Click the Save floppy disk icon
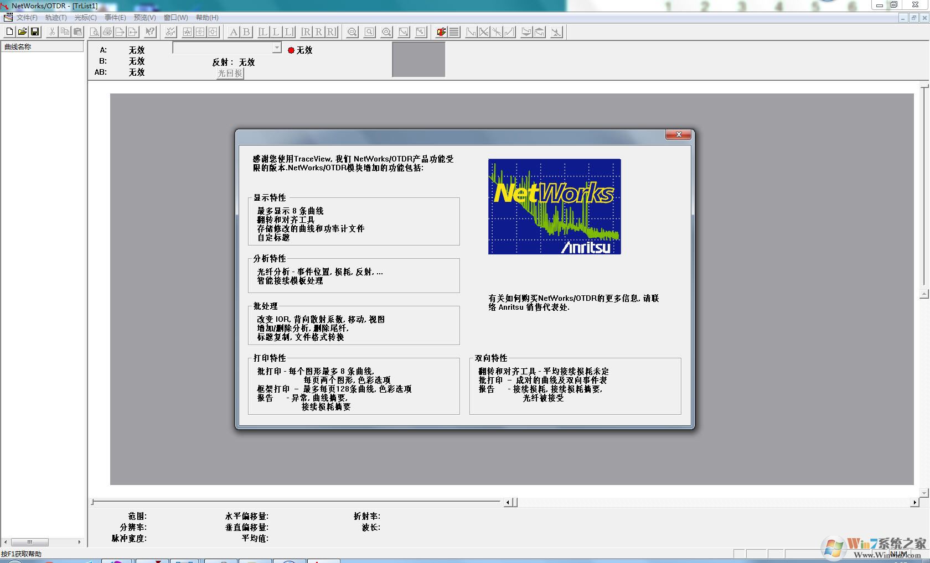Viewport: 930px width, 563px height. coord(35,32)
